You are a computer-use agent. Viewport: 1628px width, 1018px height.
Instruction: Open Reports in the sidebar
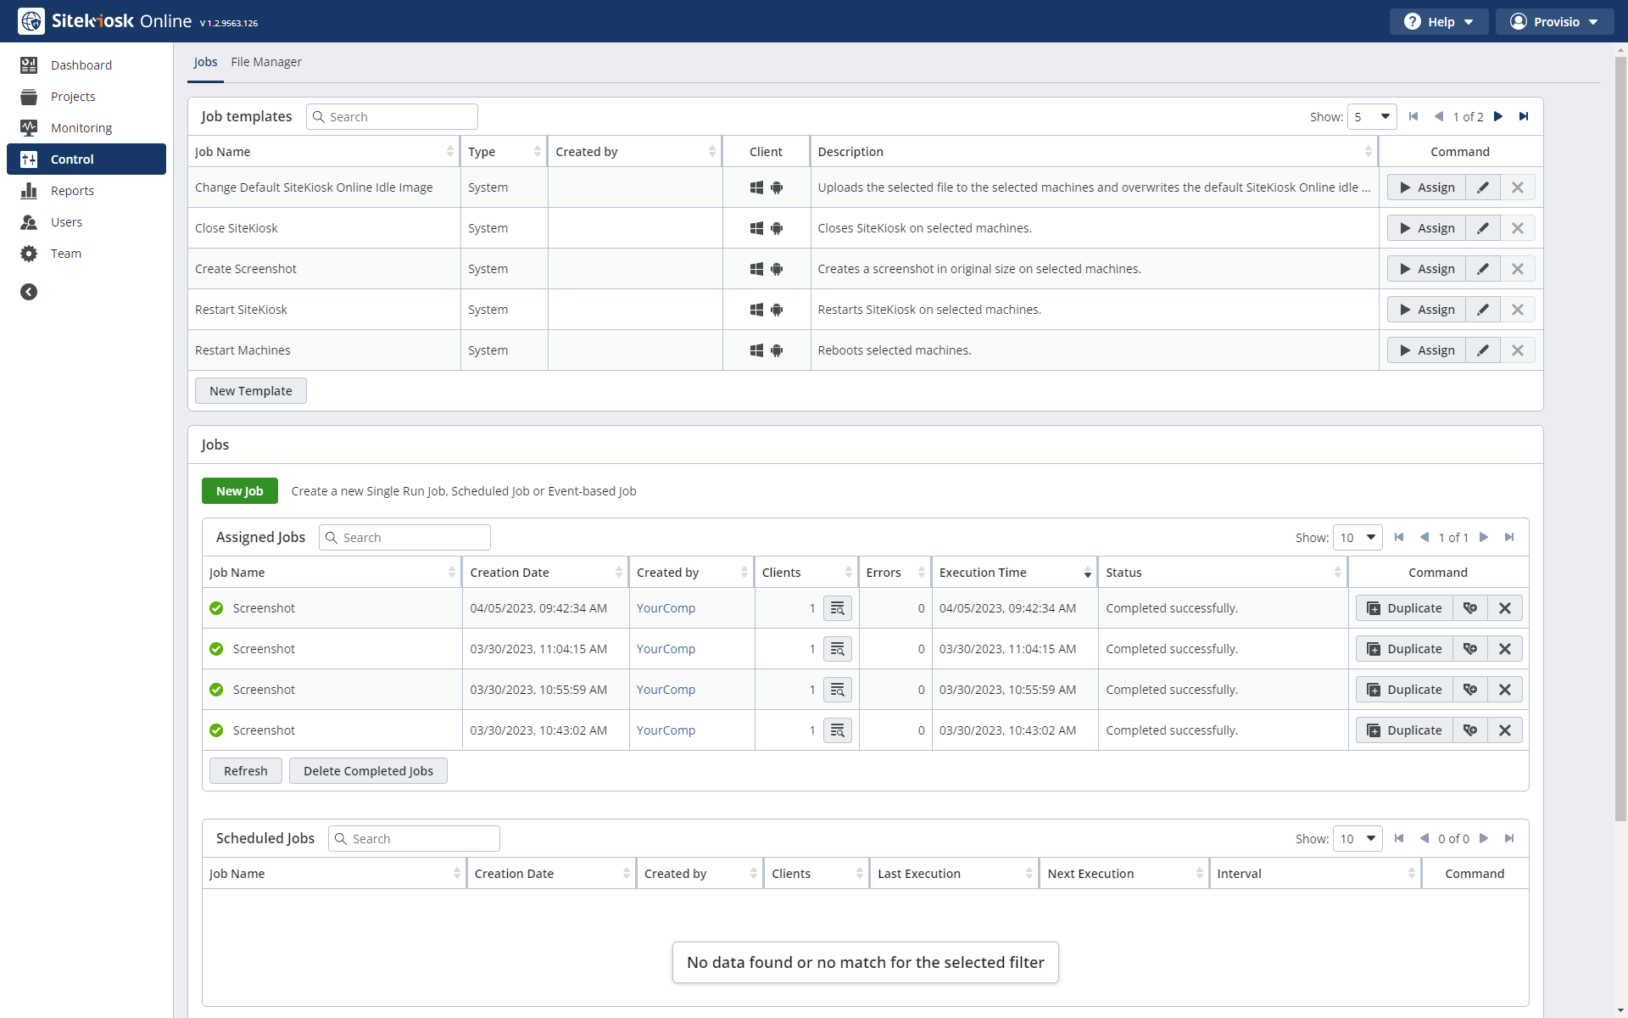point(72,191)
